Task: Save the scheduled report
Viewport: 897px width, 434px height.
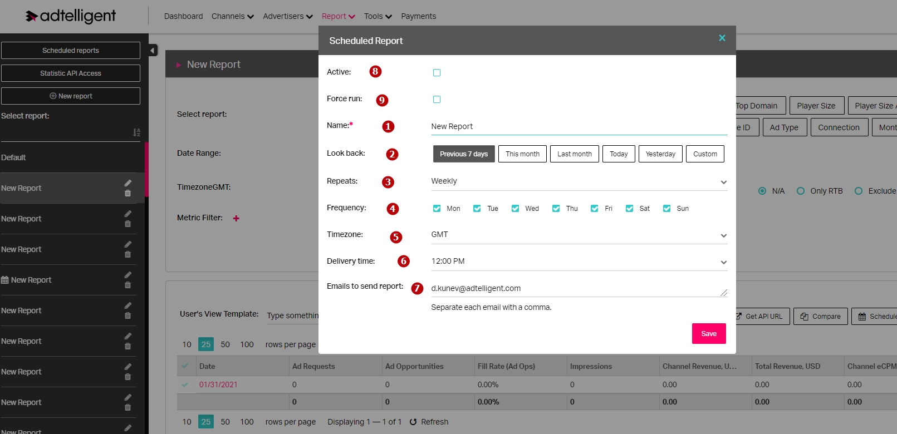Action: click(x=709, y=334)
